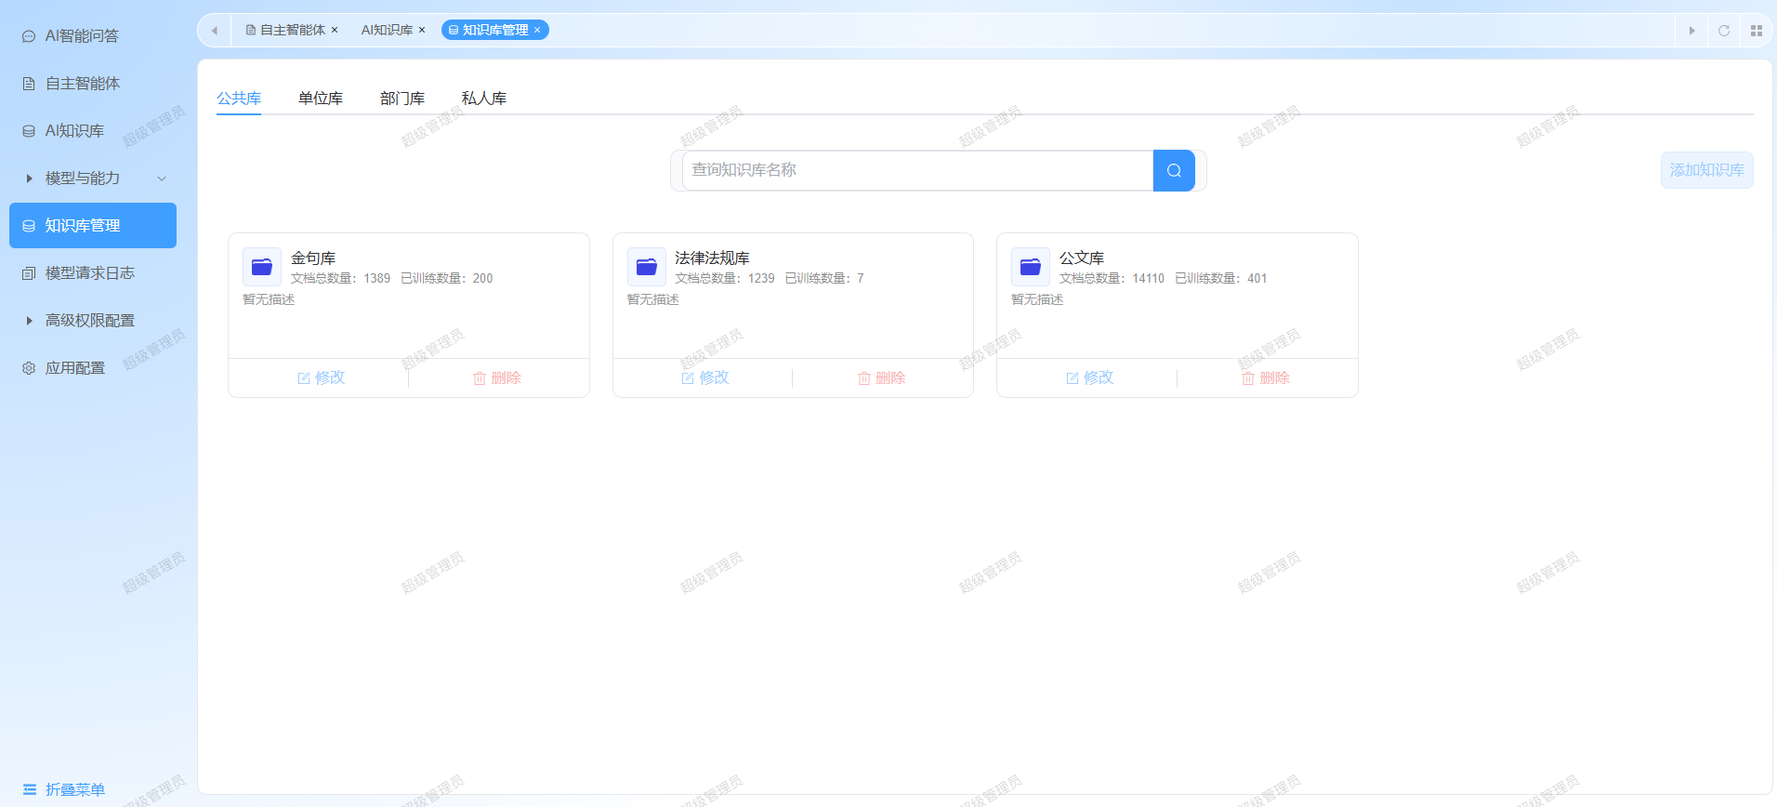Click 暂无描述 under 金句库
The height and width of the screenshot is (807, 1777).
coord(269,299)
